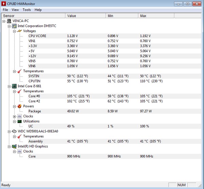Select the Assembly temperature row
The height and width of the screenshot is (189, 204).
coord(115,141)
